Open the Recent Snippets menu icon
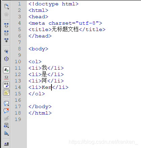The width and height of the screenshot is (141, 148). tap(6, 125)
